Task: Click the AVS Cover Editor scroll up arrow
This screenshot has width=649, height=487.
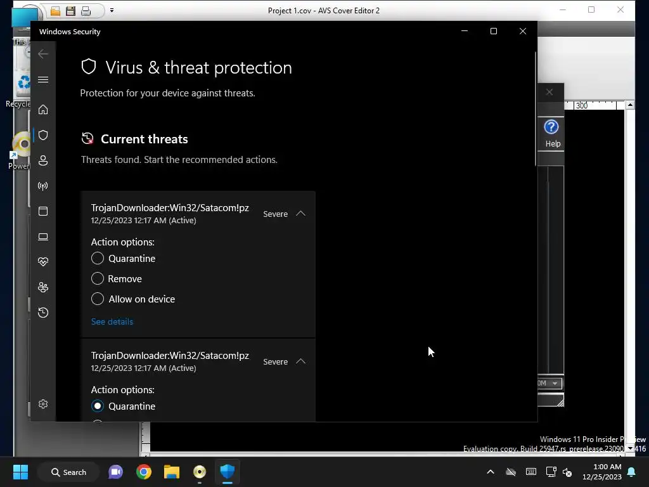Action: [x=630, y=105]
